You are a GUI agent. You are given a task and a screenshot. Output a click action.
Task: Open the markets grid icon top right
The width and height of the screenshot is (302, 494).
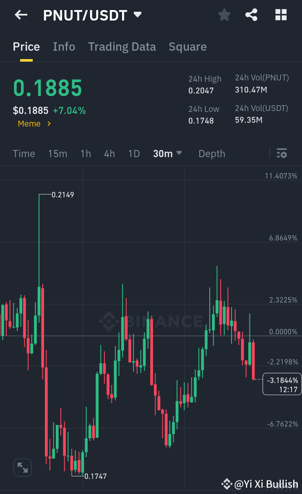(x=280, y=15)
